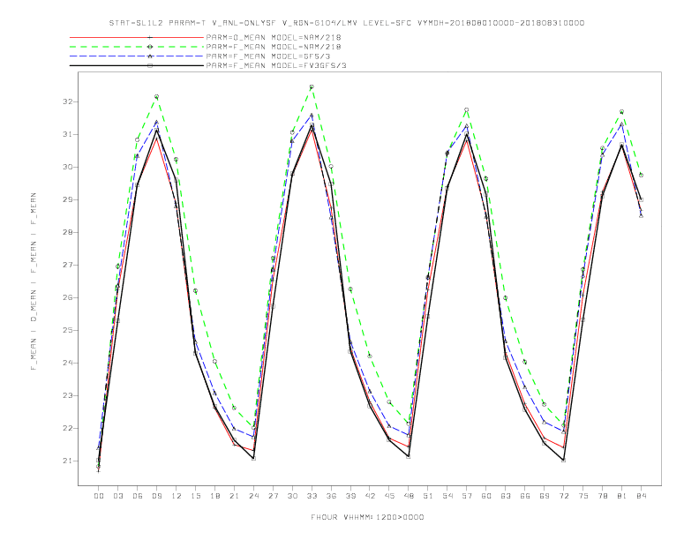Click y-axis tick value 27
The image size is (699, 540).
point(68,265)
